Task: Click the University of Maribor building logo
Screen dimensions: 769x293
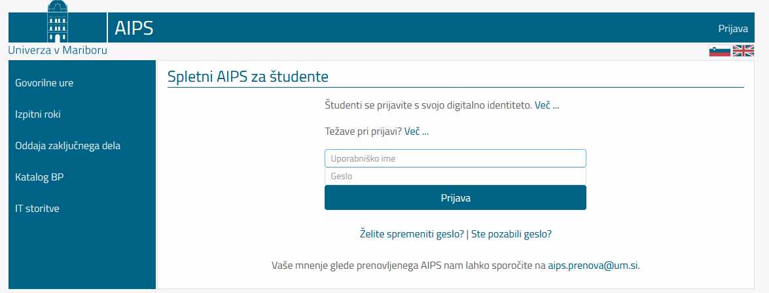Action: tap(58, 22)
